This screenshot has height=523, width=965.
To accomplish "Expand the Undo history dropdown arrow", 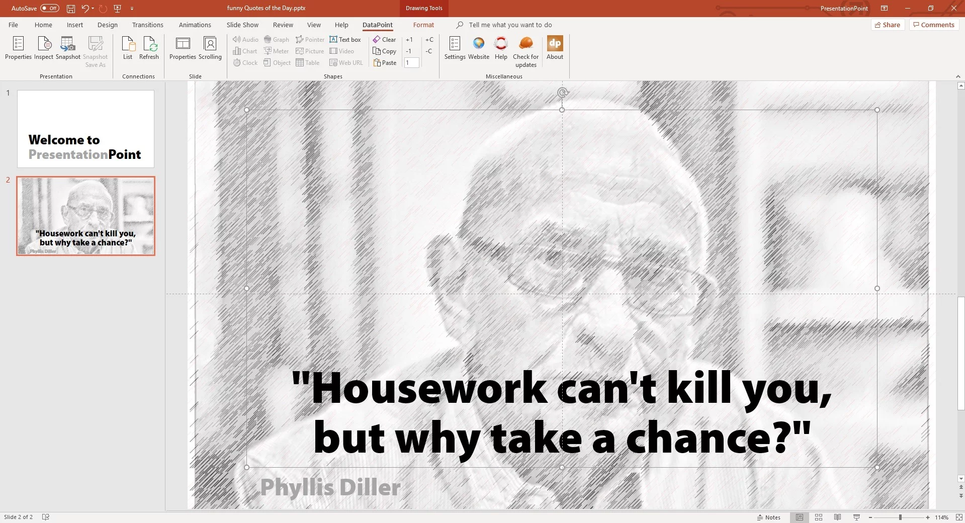I will tap(93, 8).
